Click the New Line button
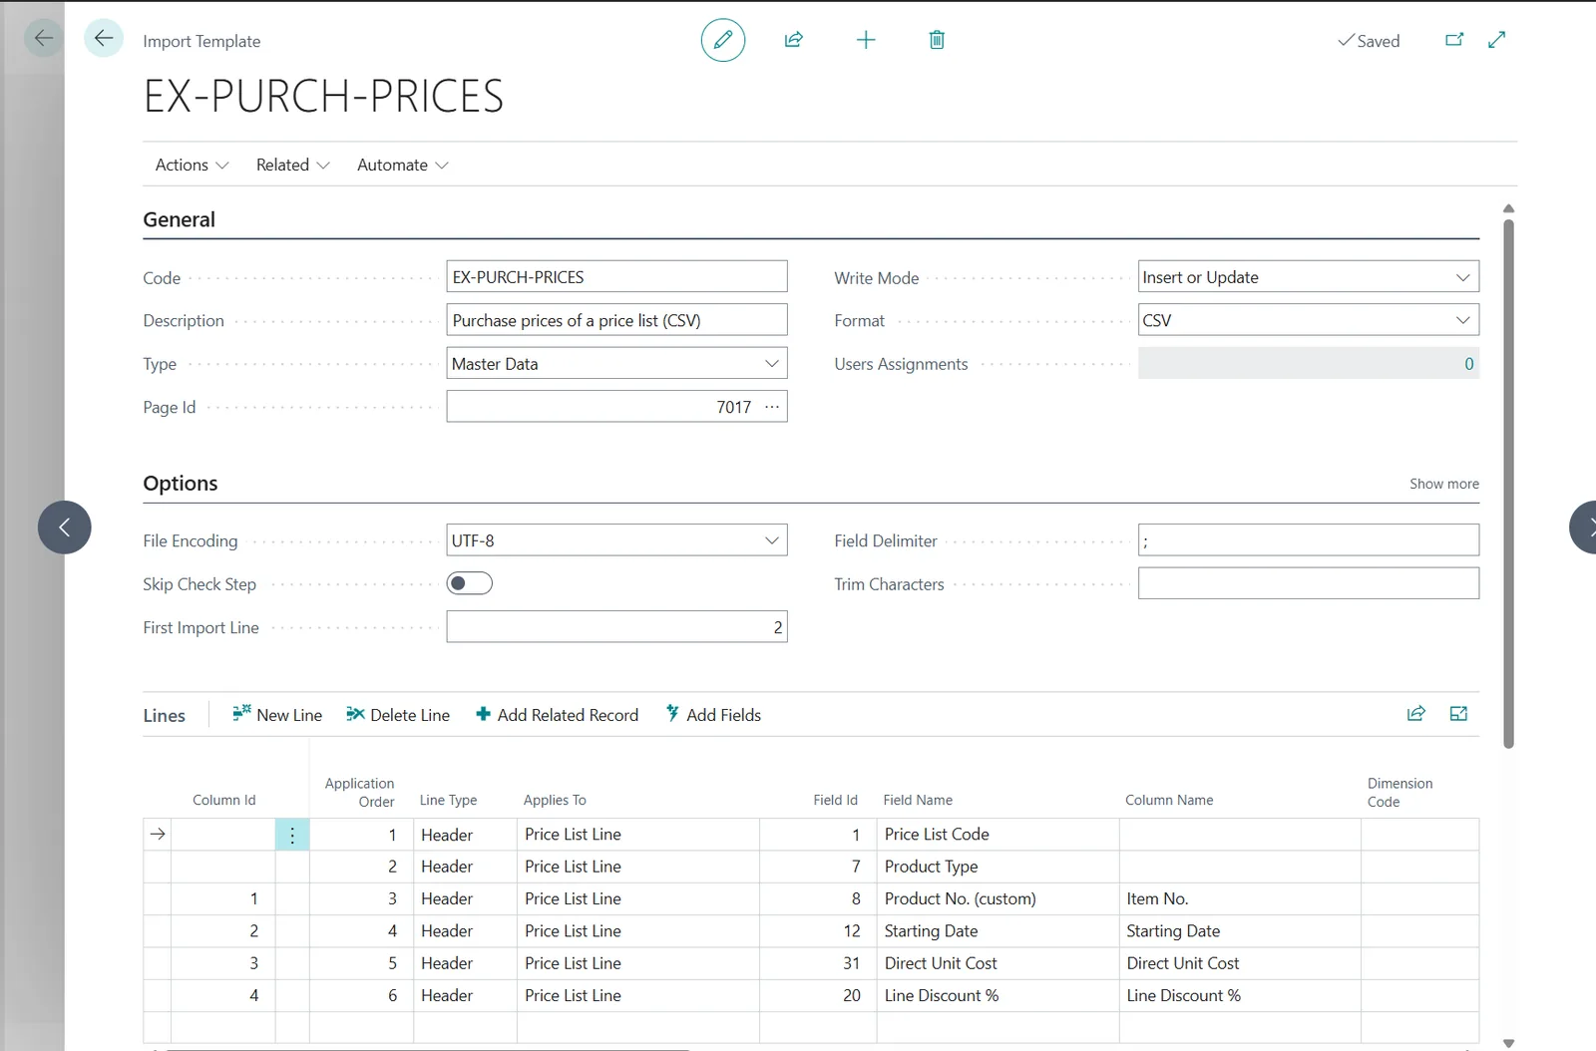The image size is (1596, 1051). (277, 715)
